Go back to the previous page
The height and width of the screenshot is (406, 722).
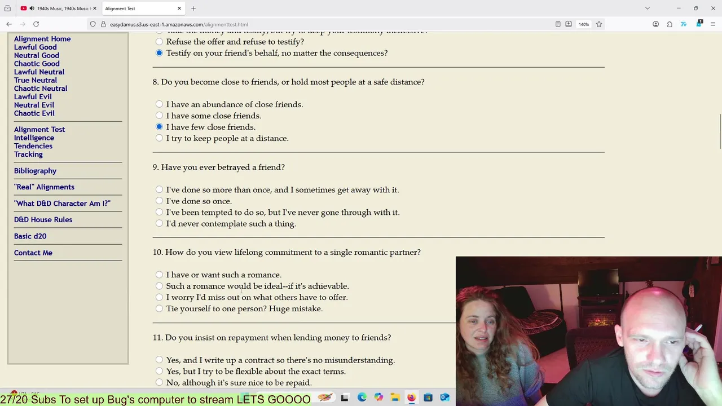(x=9, y=24)
